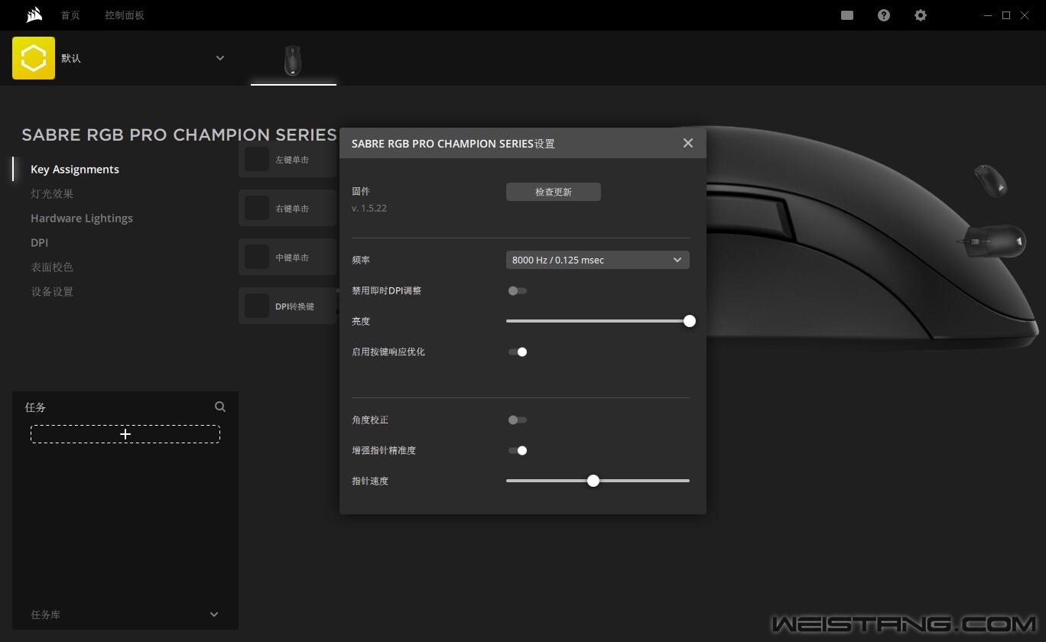
Task: Select the mouse device tab thumbnail
Action: click(294, 61)
